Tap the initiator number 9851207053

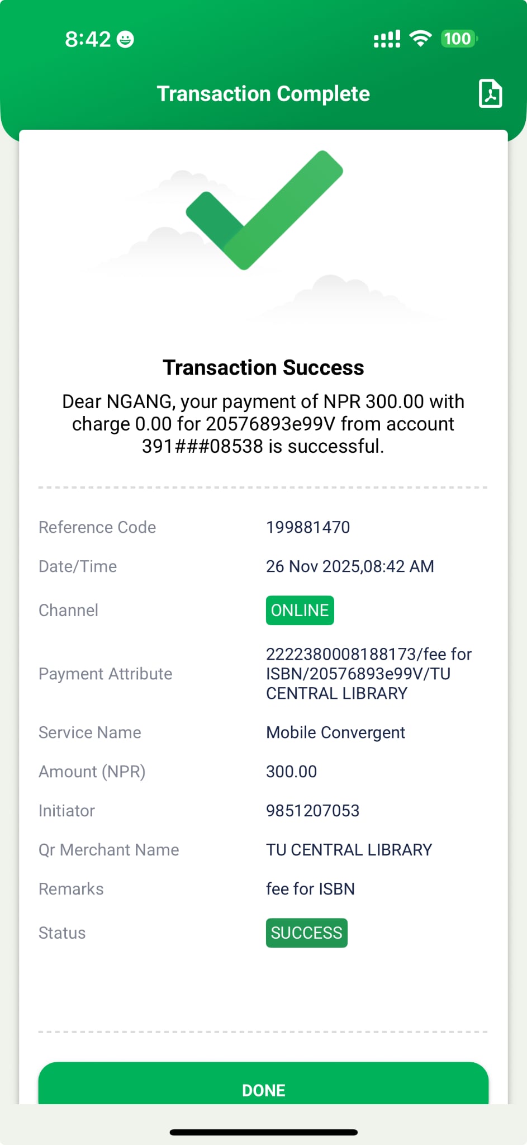312,811
